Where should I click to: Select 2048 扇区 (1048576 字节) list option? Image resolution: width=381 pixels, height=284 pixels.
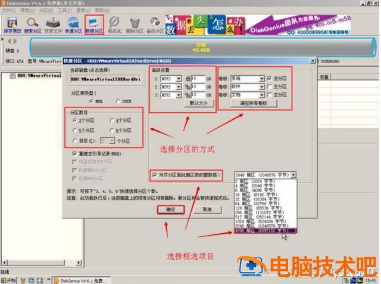266,226
